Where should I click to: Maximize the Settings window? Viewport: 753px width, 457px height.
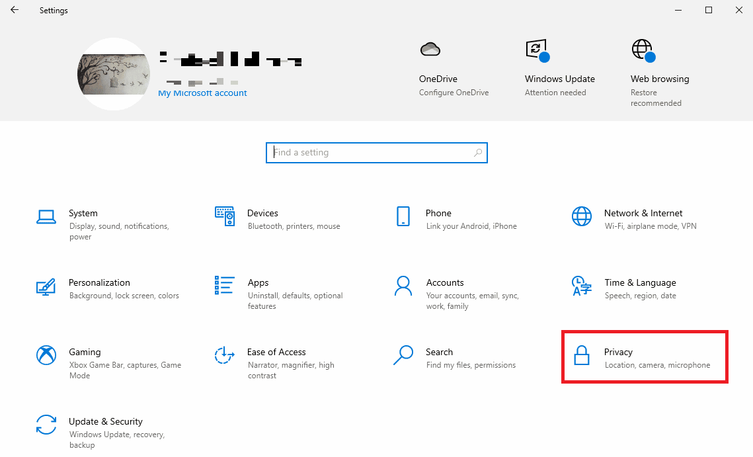pos(708,10)
